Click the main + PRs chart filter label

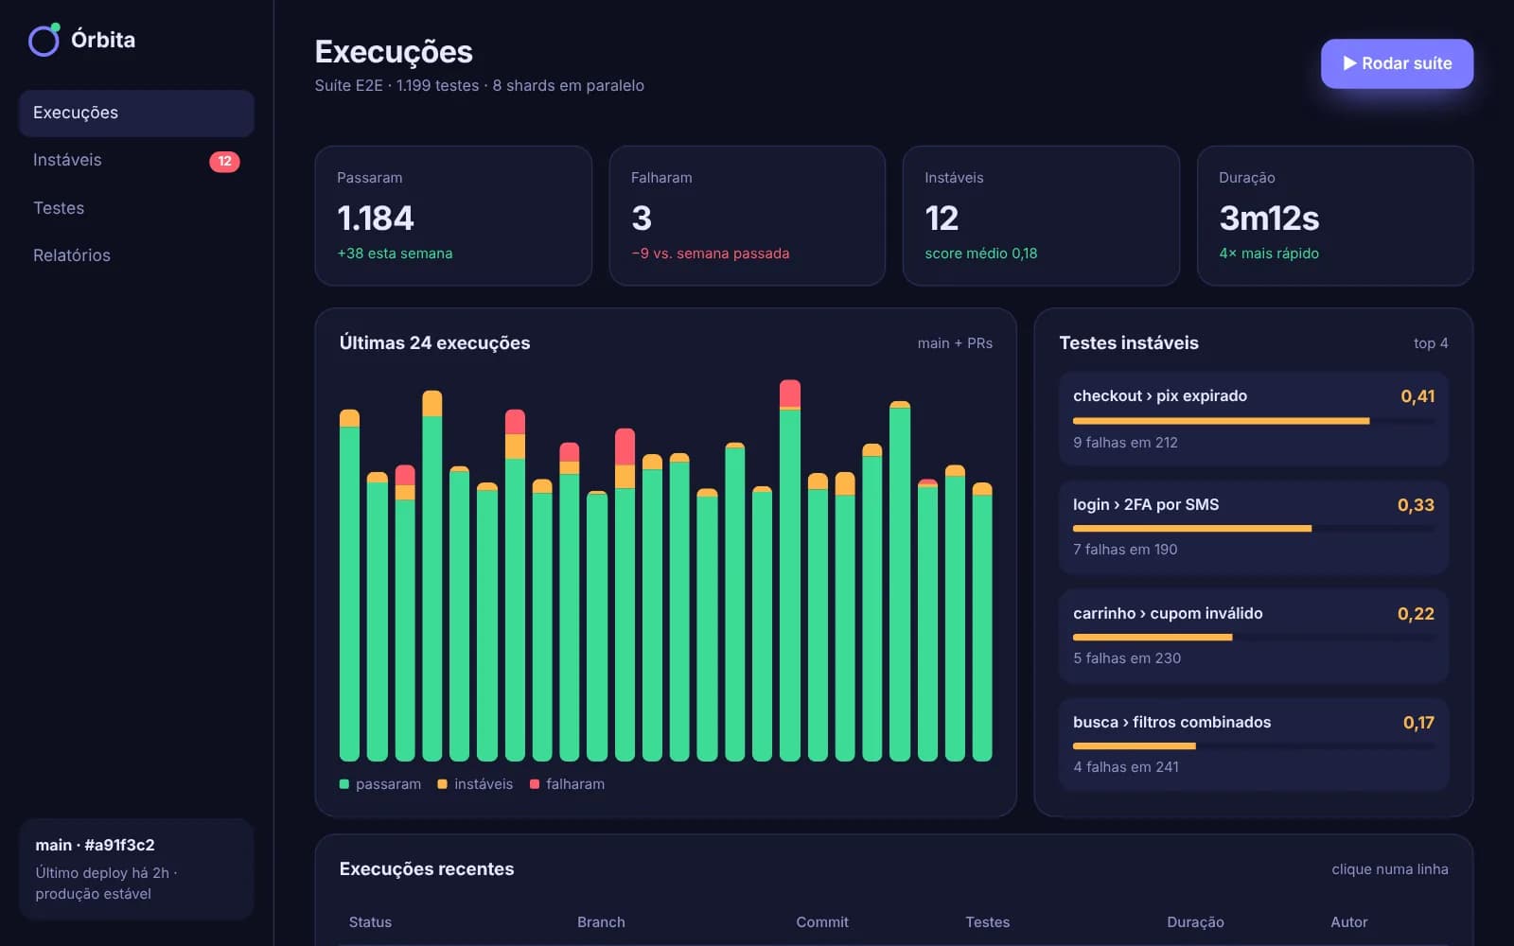pyautogui.click(x=955, y=343)
